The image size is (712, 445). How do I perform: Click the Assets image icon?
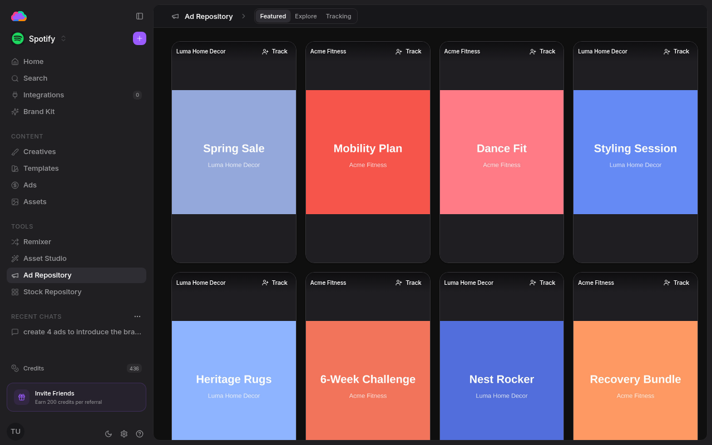click(x=15, y=201)
